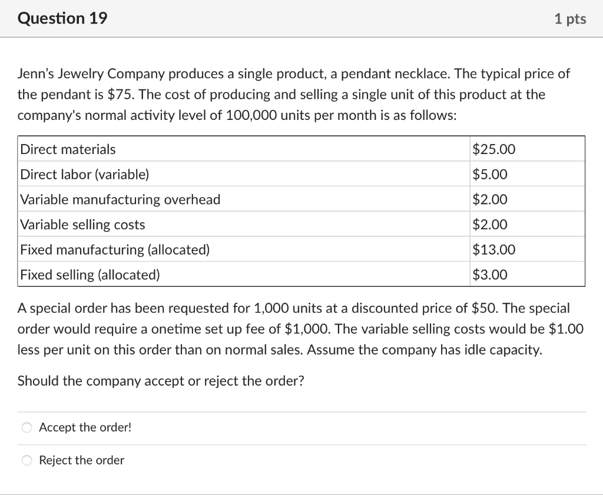Click the $3.00 cost cell
Image resolution: width=603 pixels, height=495 pixels.
489,275
